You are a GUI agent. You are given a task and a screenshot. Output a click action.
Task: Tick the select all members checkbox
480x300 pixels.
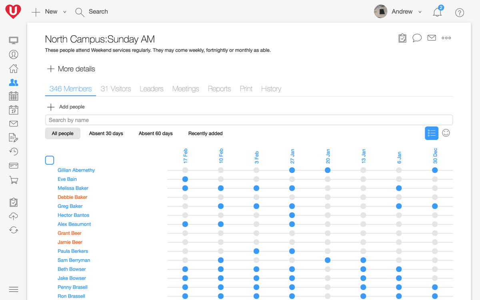(x=50, y=160)
